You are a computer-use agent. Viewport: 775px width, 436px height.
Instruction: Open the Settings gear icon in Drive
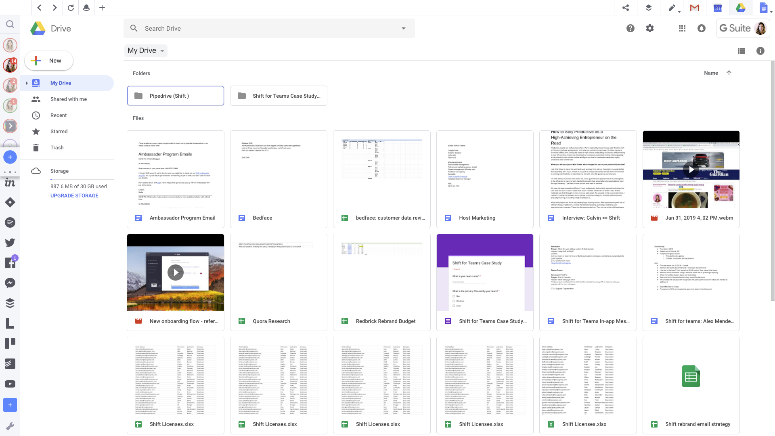650,28
